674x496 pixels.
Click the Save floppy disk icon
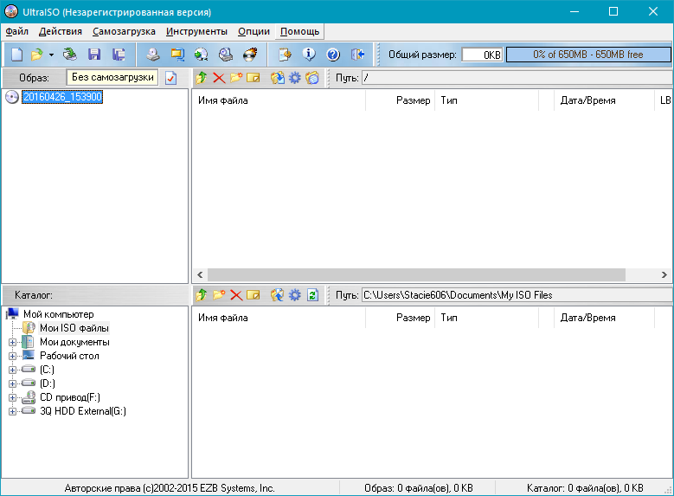tap(94, 55)
